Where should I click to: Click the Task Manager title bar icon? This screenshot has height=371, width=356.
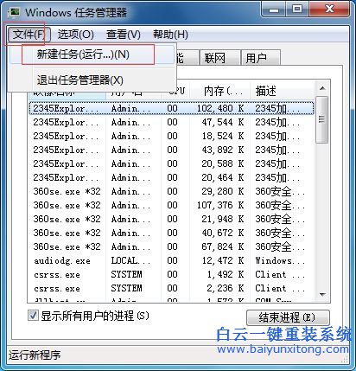click(x=14, y=12)
